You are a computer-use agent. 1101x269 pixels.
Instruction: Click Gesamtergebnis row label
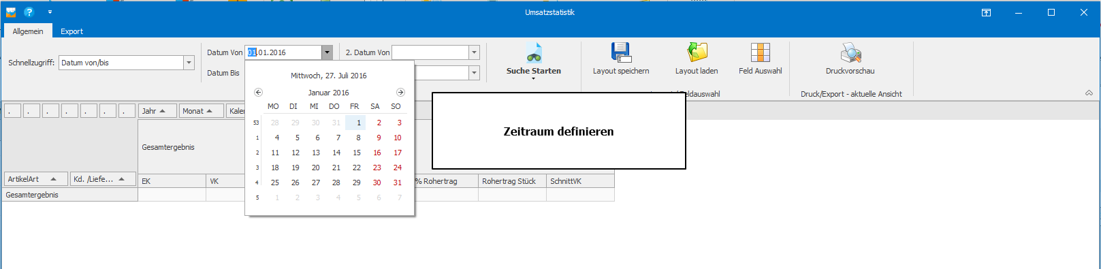pos(69,195)
